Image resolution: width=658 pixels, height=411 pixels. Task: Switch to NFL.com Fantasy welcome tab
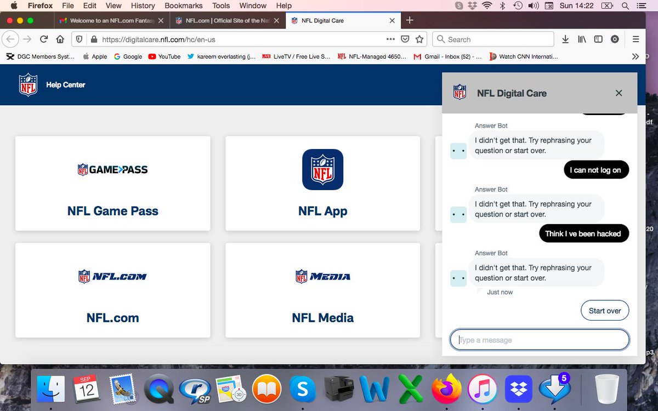pyautogui.click(x=112, y=21)
